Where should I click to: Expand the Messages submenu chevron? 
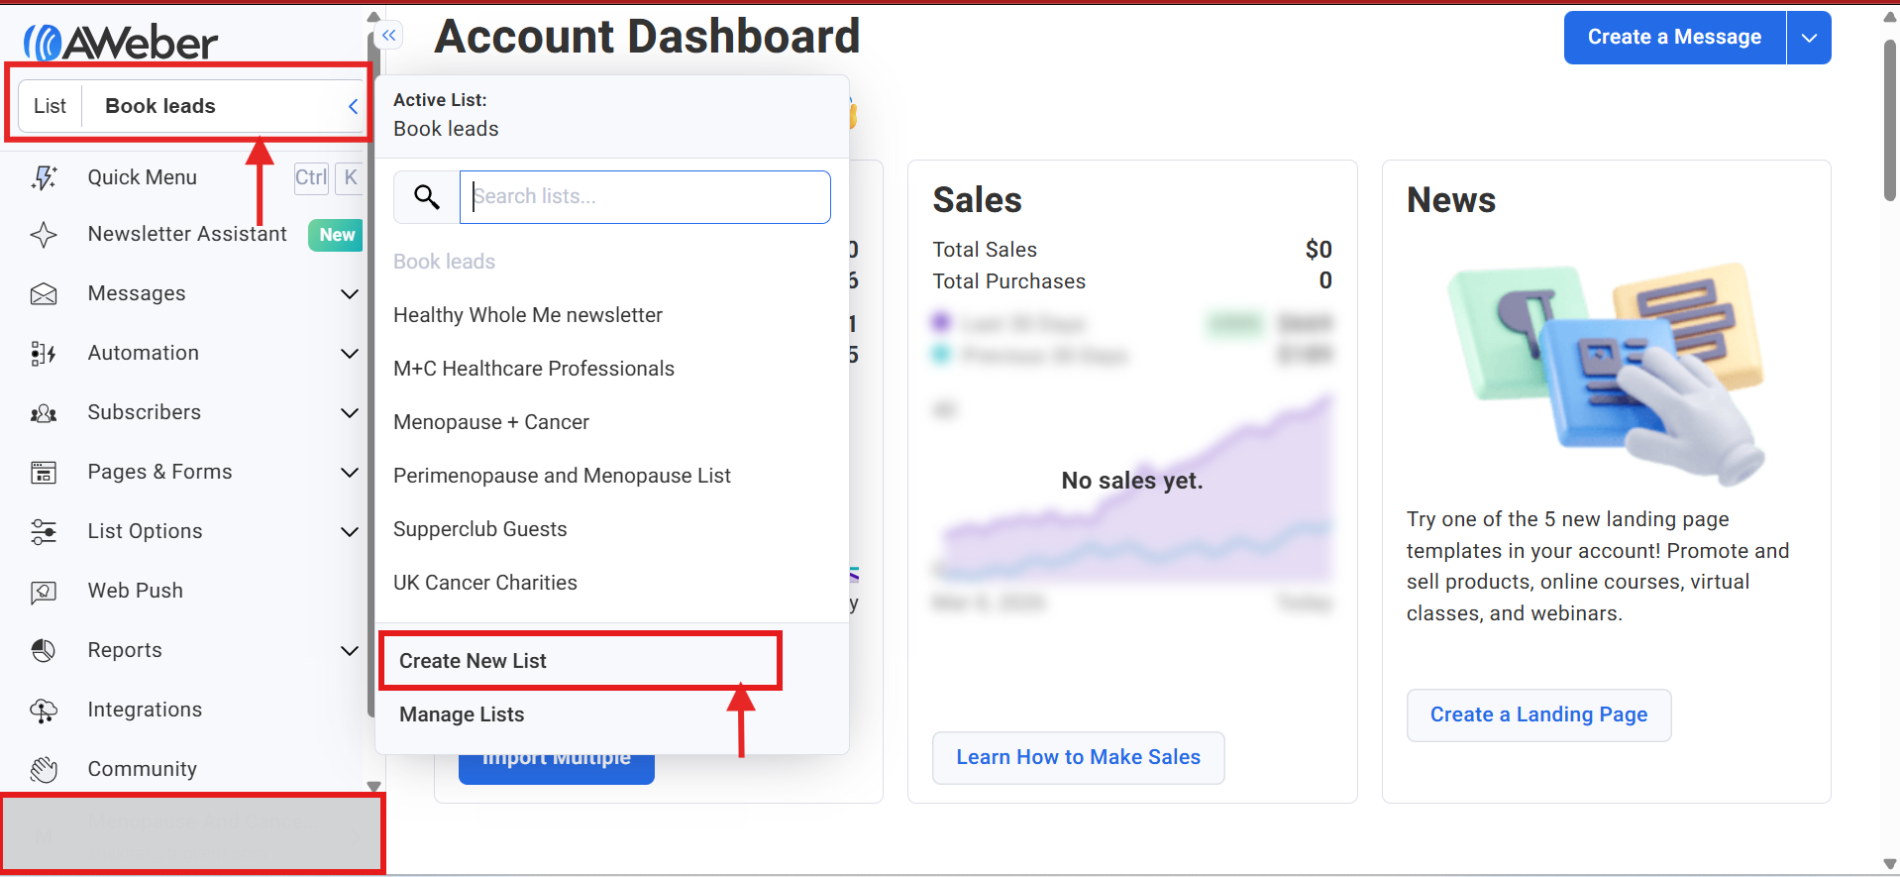pos(350,294)
